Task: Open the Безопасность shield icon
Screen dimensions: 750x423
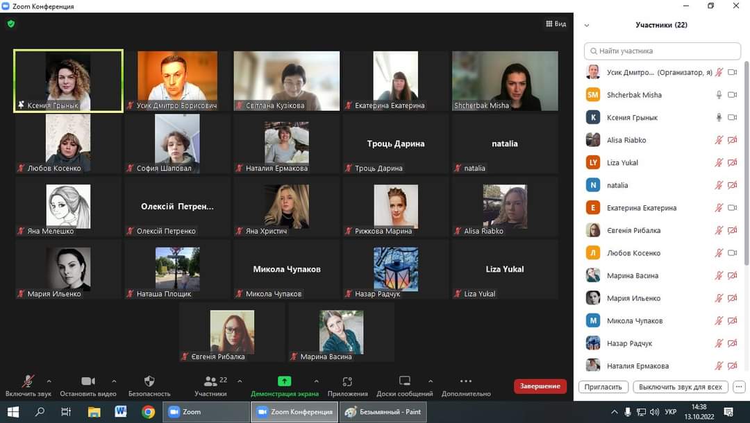Action: 149,381
